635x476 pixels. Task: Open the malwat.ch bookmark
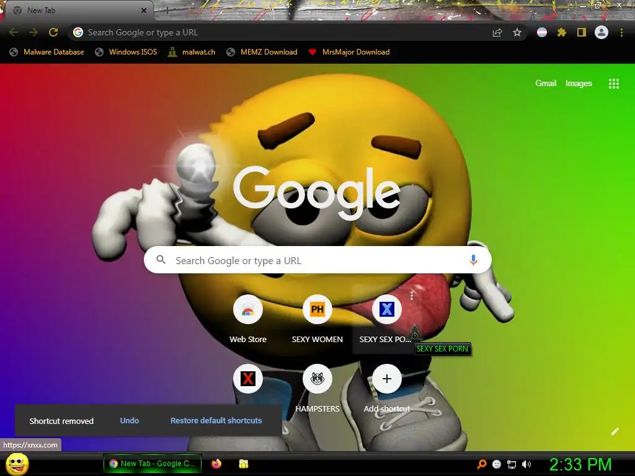(x=192, y=52)
